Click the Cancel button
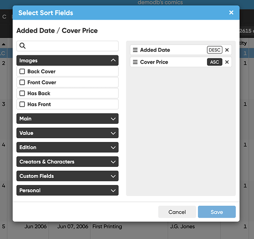The image size is (254, 239). [177, 212]
